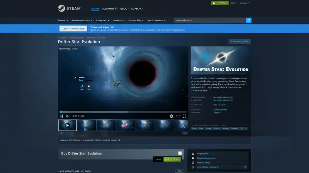The height and width of the screenshot is (173, 309).
Task: Open the Hardware dropdown menu
Action: tap(119, 20)
